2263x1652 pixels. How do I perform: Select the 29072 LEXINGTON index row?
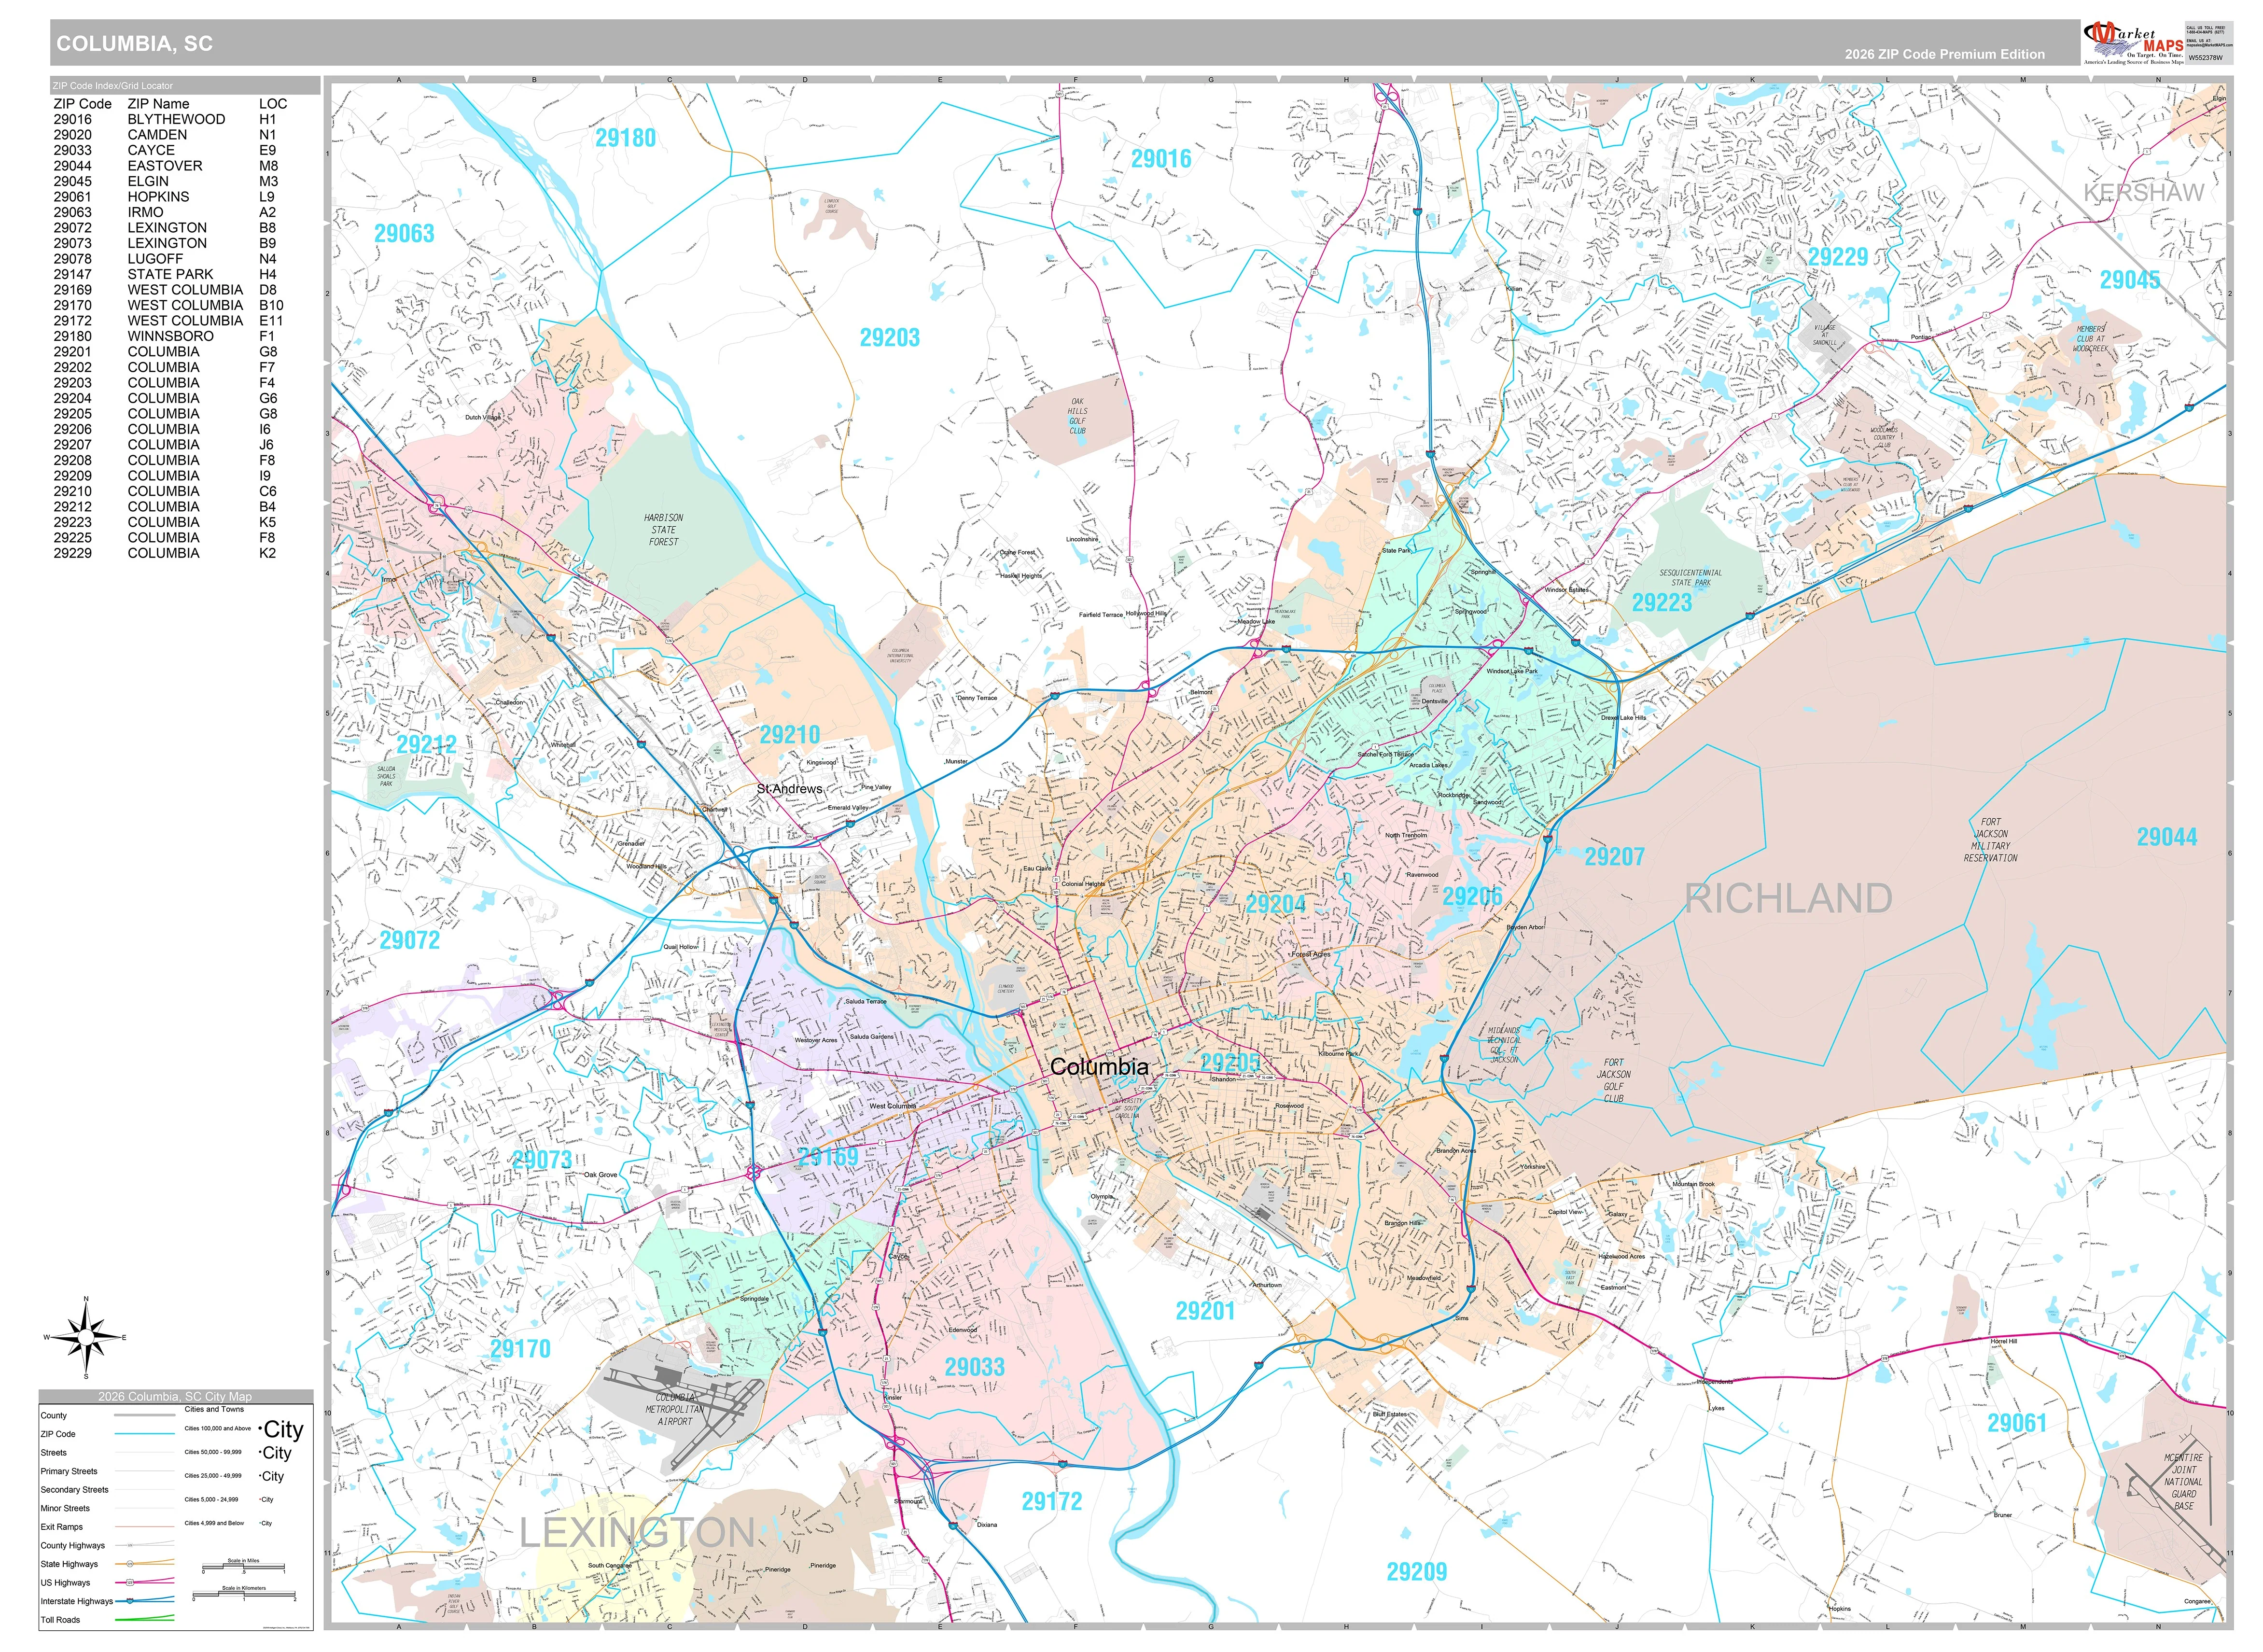click(x=171, y=228)
